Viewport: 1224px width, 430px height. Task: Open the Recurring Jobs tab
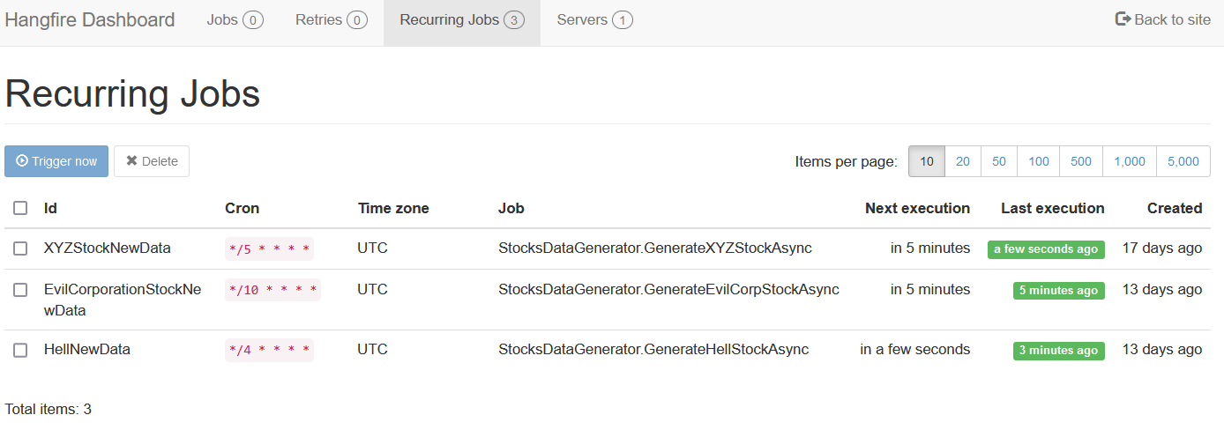point(461,19)
